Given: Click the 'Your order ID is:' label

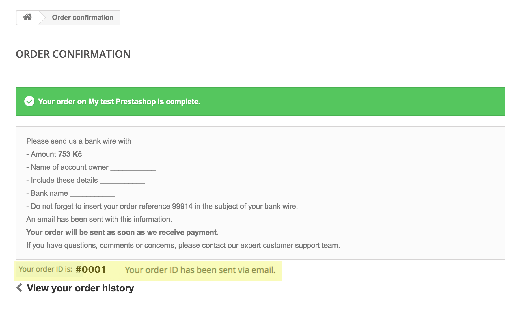Looking at the screenshot, I should point(45,269).
